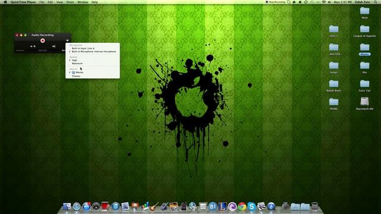Open iPhoto from the dock
Image resolution: width=381 pixels, height=214 pixels.
174,206
